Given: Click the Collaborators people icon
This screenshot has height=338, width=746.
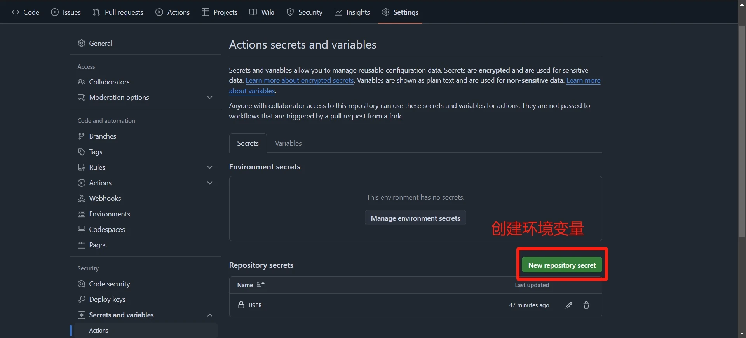Looking at the screenshot, I should pyautogui.click(x=81, y=82).
